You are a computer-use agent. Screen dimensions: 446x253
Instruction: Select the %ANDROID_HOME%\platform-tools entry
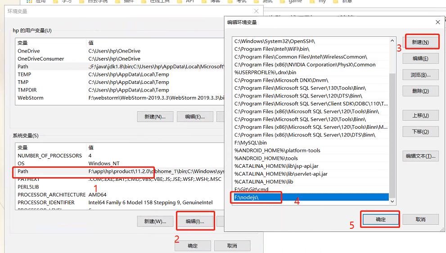click(311, 150)
